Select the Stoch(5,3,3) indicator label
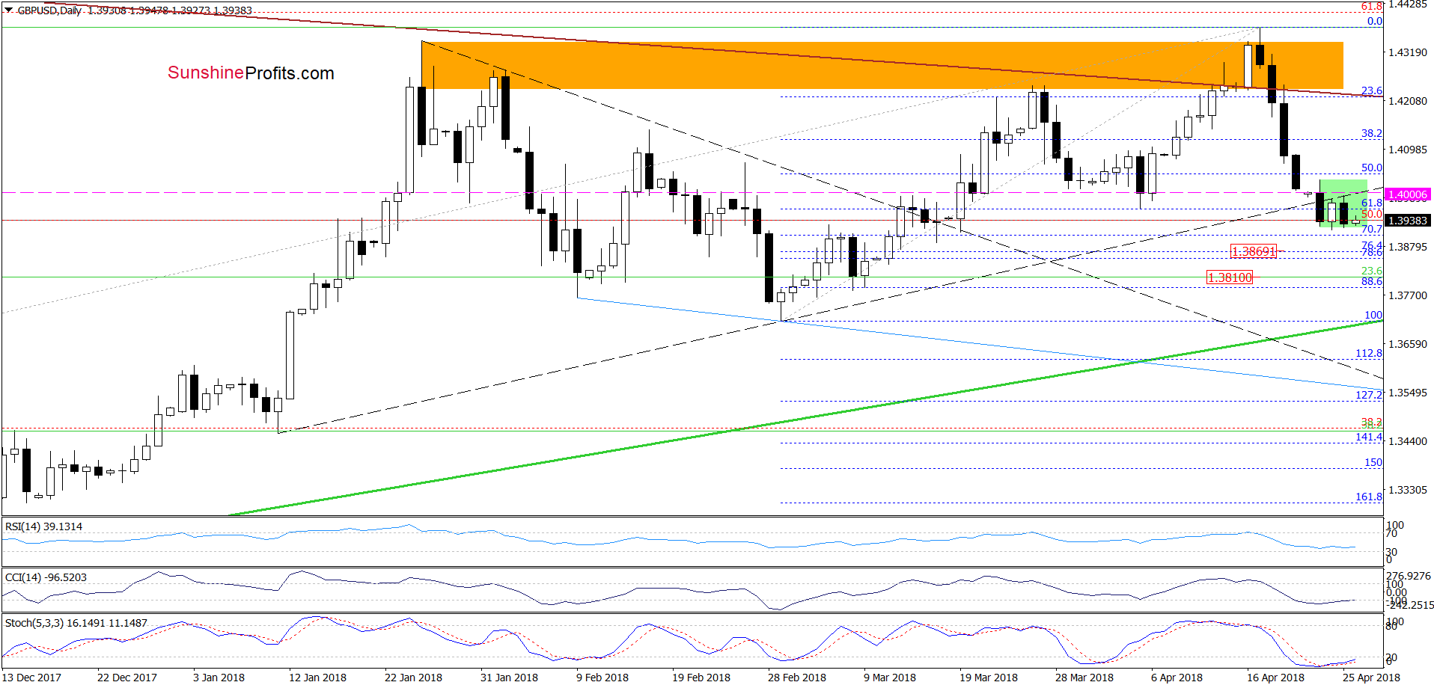 pos(76,623)
